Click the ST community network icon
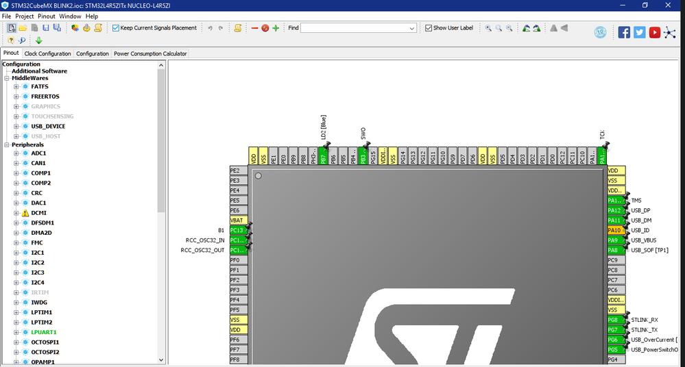 point(670,32)
